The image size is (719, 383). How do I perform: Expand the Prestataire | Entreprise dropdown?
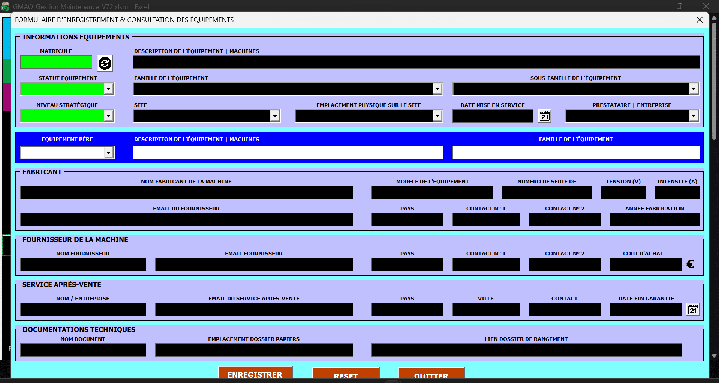(x=694, y=116)
